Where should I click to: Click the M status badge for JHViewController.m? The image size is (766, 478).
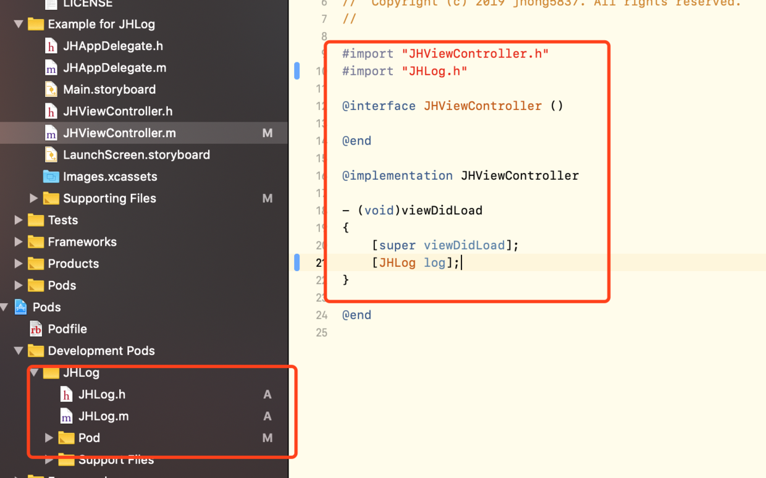tap(267, 133)
